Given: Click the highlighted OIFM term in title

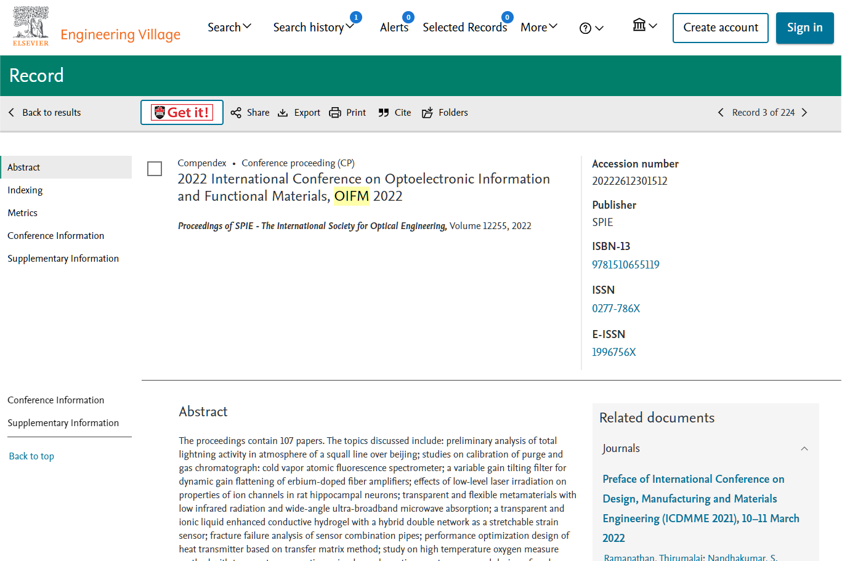Looking at the screenshot, I should (x=352, y=196).
